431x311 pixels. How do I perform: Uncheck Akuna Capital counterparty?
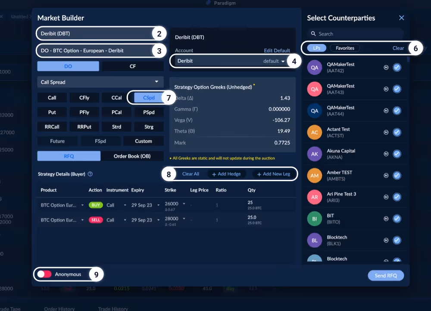pyautogui.click(x=397, y=154)
